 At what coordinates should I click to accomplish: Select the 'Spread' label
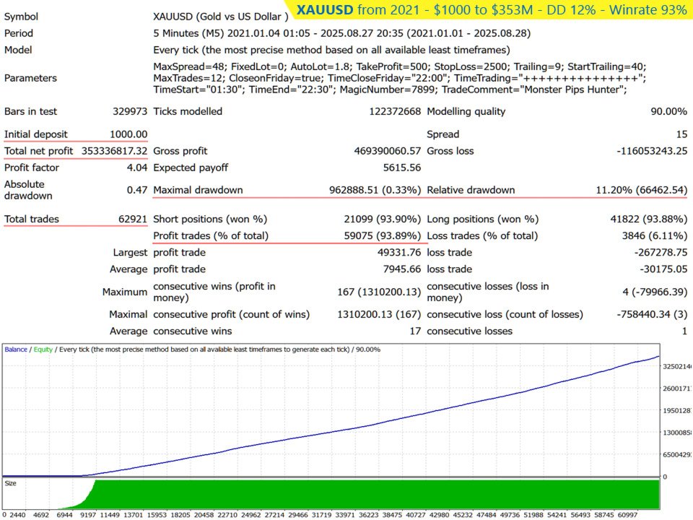tap(443, 134)
